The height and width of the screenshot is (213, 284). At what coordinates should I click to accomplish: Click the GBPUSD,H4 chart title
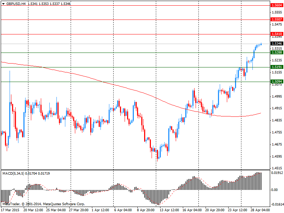tap(16, 4)
